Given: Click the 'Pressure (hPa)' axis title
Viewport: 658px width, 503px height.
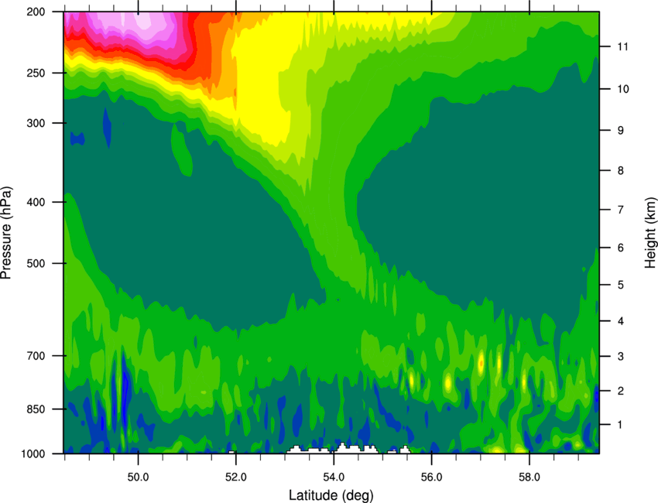Looking at the screenshot, I should (6, 233).
